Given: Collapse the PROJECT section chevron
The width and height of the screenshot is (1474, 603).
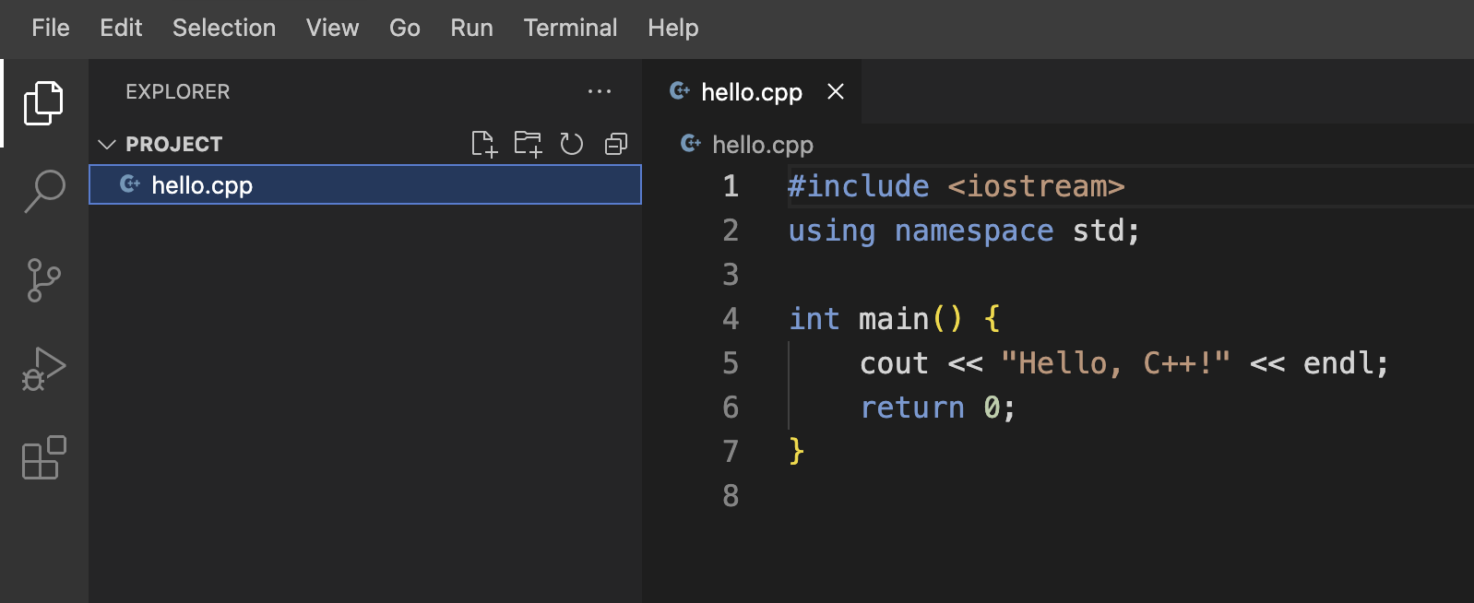Looking at the screenshot, I should point(107,145).
